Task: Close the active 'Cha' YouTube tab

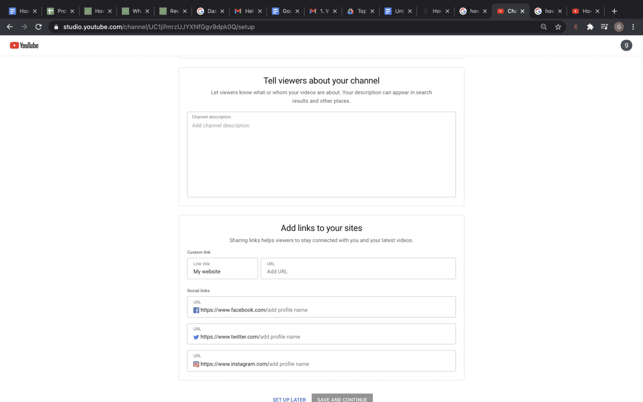Action: click(522, 11)
